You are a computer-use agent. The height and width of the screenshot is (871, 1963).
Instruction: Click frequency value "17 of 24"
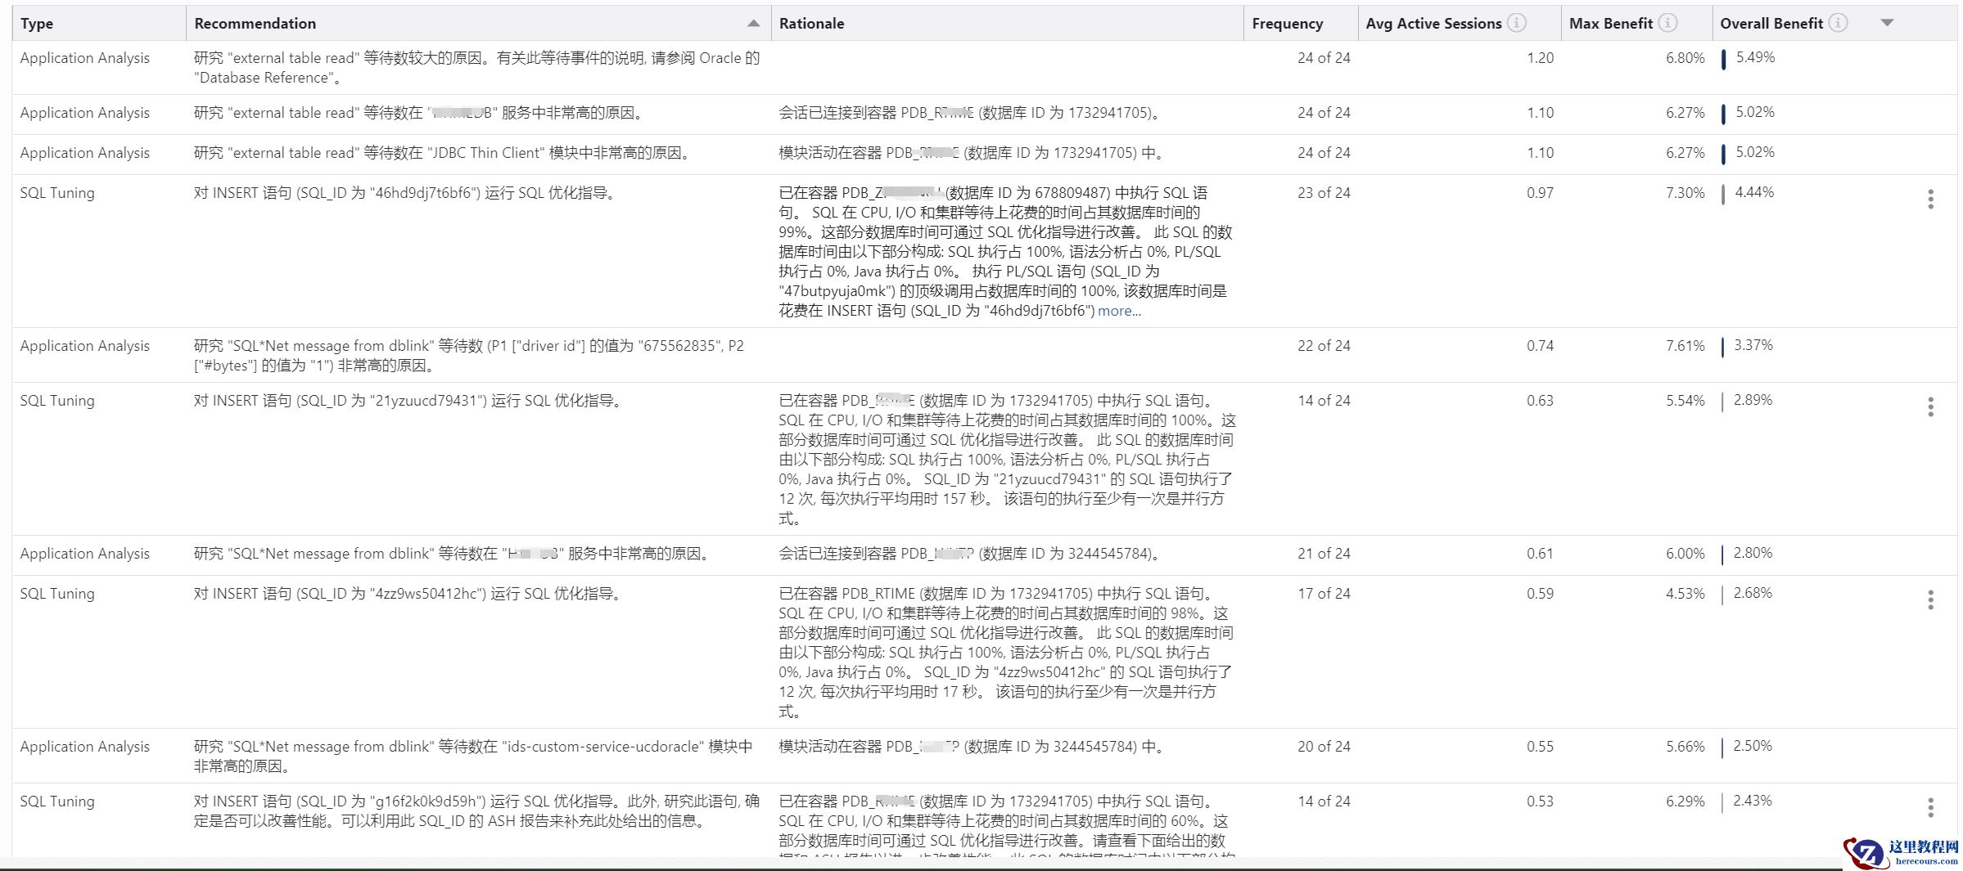[1324, 594]
